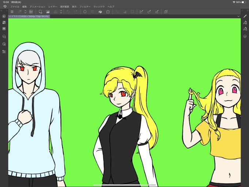
Task: Open the Sub Tool palette icon
Action: coord(245,23)
